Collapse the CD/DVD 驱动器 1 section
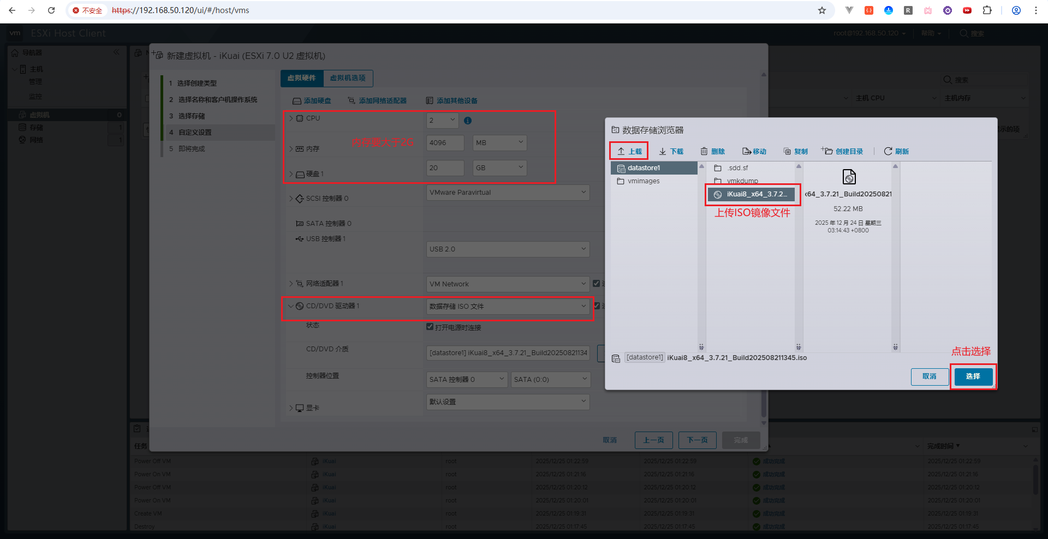1048x539 pixels. 291,306
